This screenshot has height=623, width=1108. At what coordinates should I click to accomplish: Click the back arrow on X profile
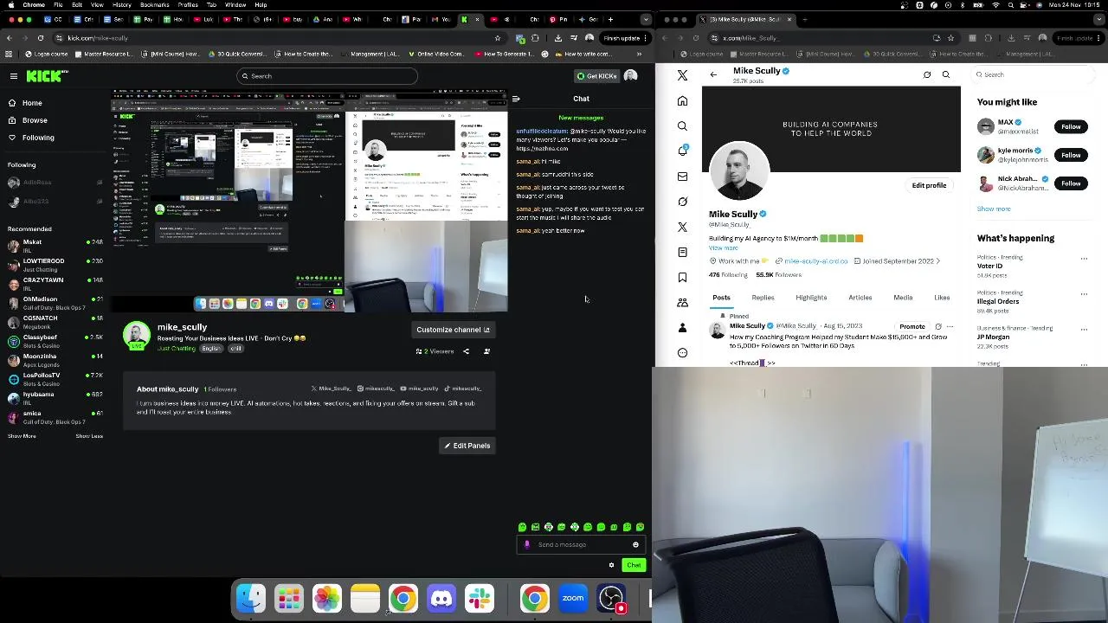(x=713, y=74)
